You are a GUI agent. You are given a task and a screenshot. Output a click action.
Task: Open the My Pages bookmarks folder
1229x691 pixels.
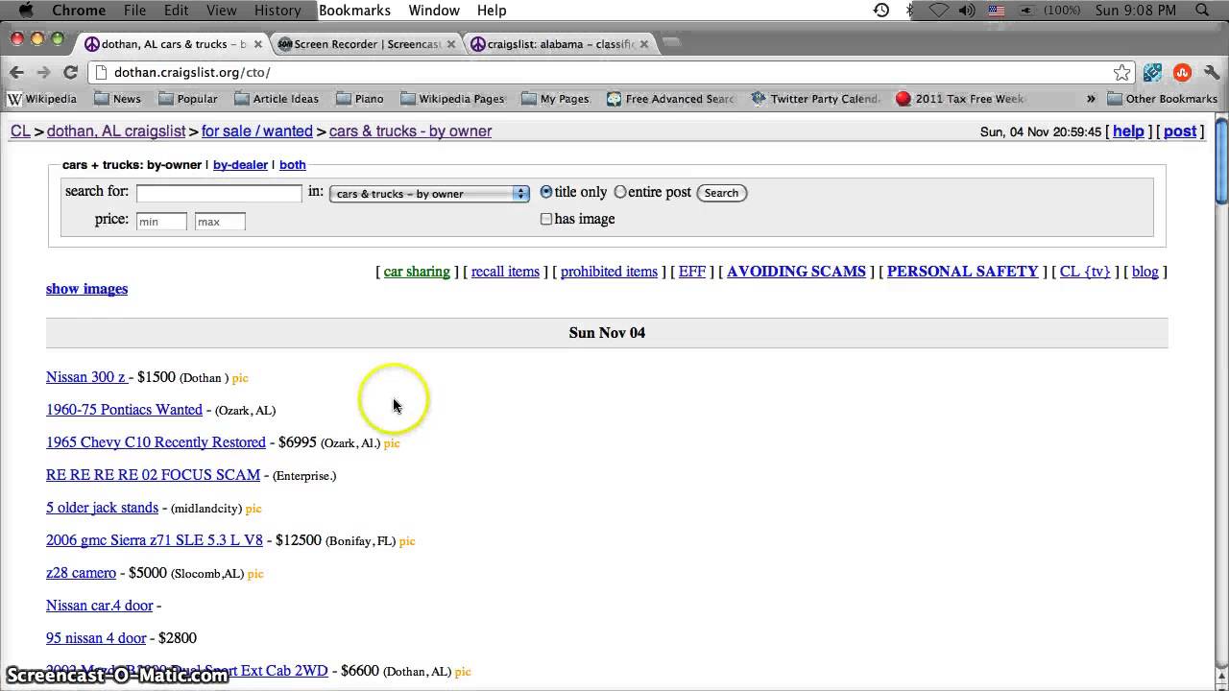pos(554,99)
